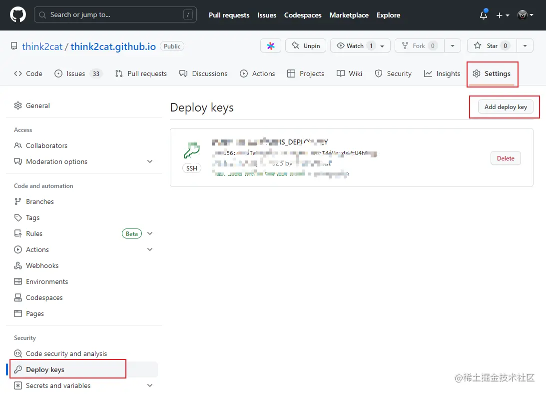Click the Issues 33 counter badge
546x394 pixels.
pyautogui.click(x=96, y=73)
